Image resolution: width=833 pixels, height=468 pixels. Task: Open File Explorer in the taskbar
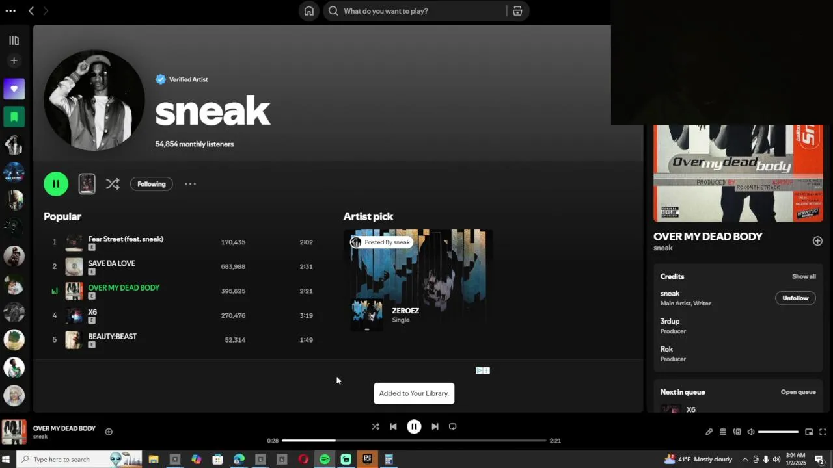[x=154, y=460]
